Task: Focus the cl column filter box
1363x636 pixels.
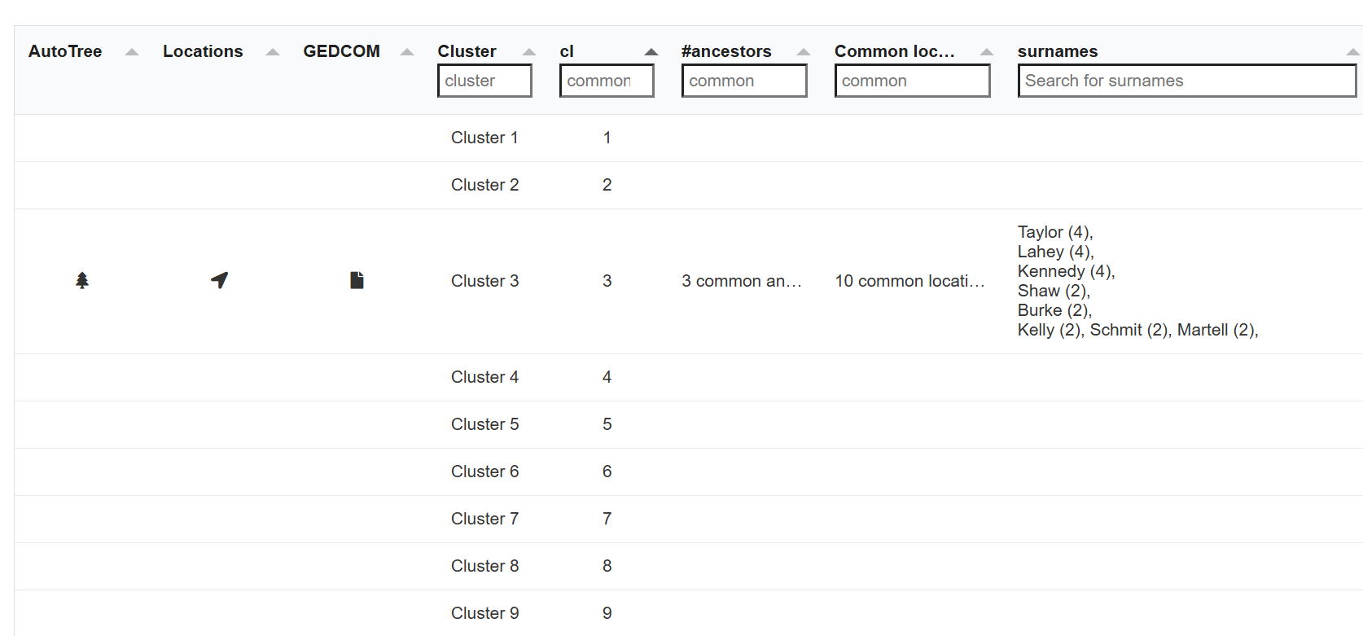Action: (607, 81)
